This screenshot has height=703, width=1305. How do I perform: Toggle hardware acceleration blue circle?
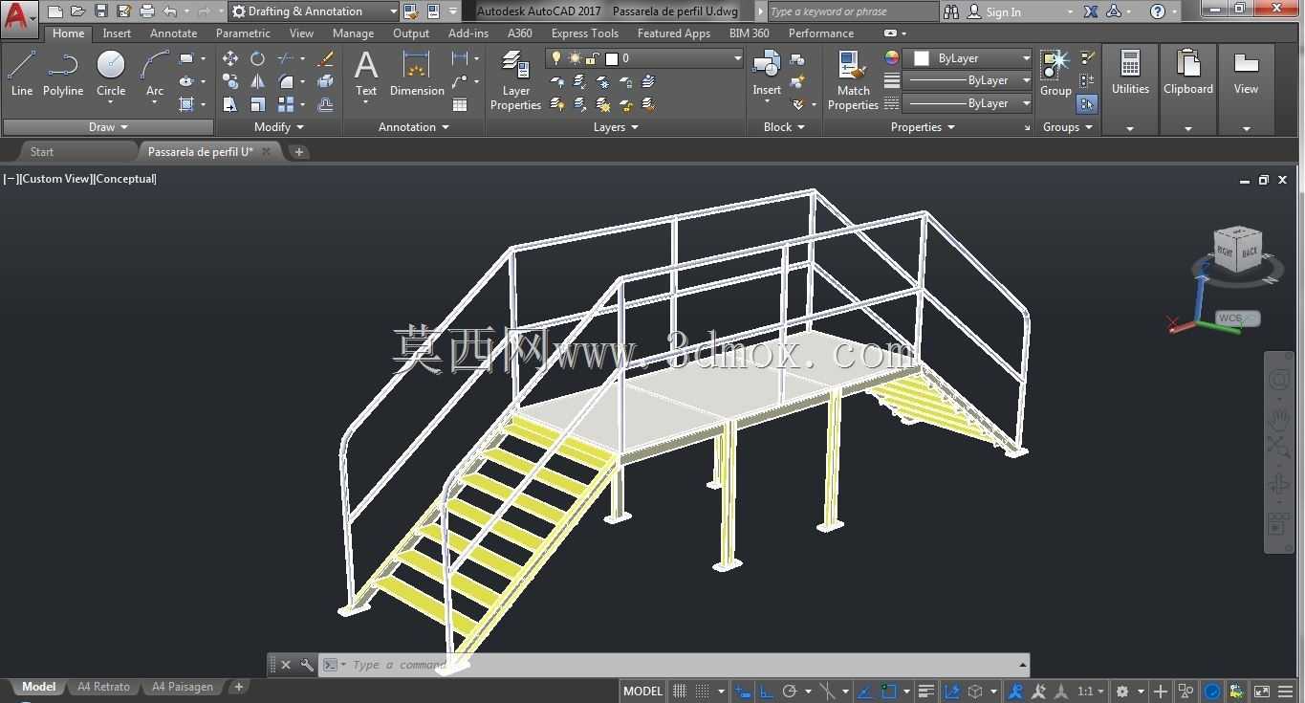pos(1212,691)
